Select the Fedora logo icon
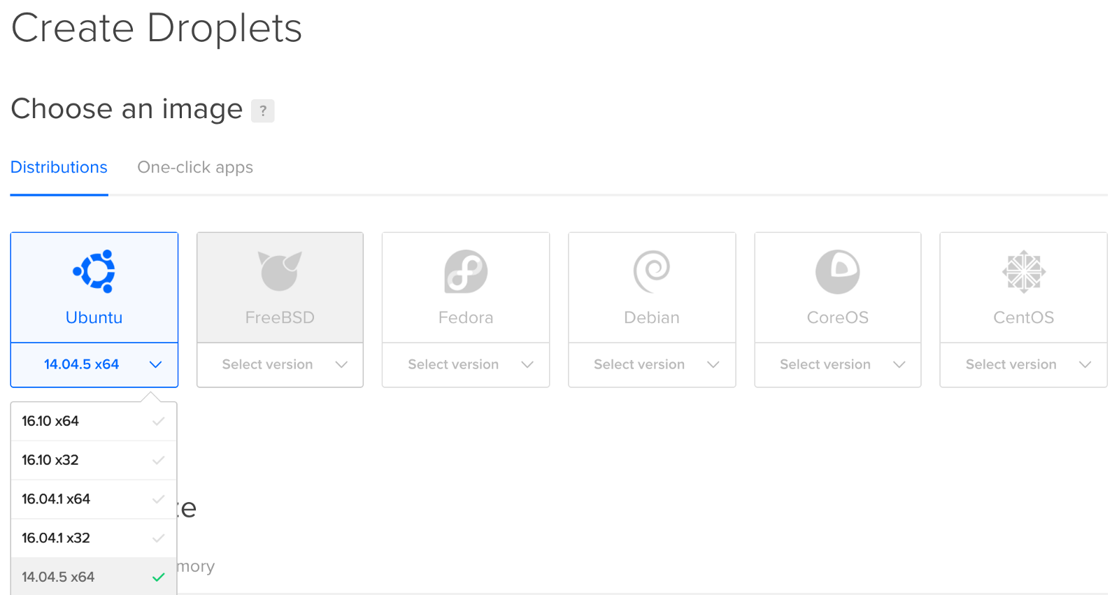The width and height of the screenshot is (1119, 595). (x=466, y=271)
